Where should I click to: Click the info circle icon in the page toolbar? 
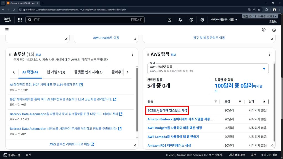pos(264,30)
